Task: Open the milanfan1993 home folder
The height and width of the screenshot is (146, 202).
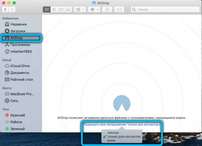Action: tap(21, 52)
